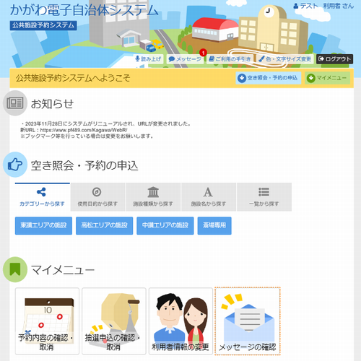Click the building icon on 施設種類 tab
Screen dimensions: 361x361
coord(153,192)
